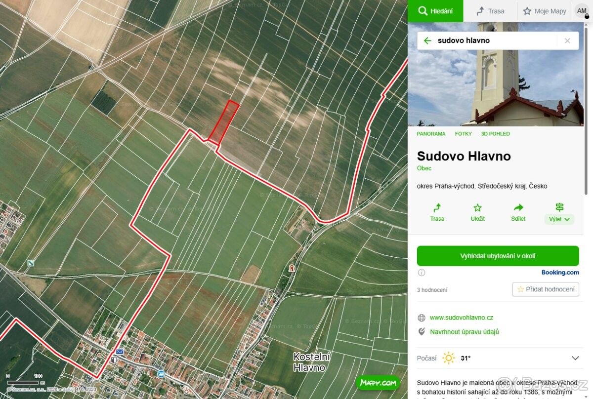The image size is (593, 399).
Task: Expand the Výlet trip dropdown
Action: (559, 219)
